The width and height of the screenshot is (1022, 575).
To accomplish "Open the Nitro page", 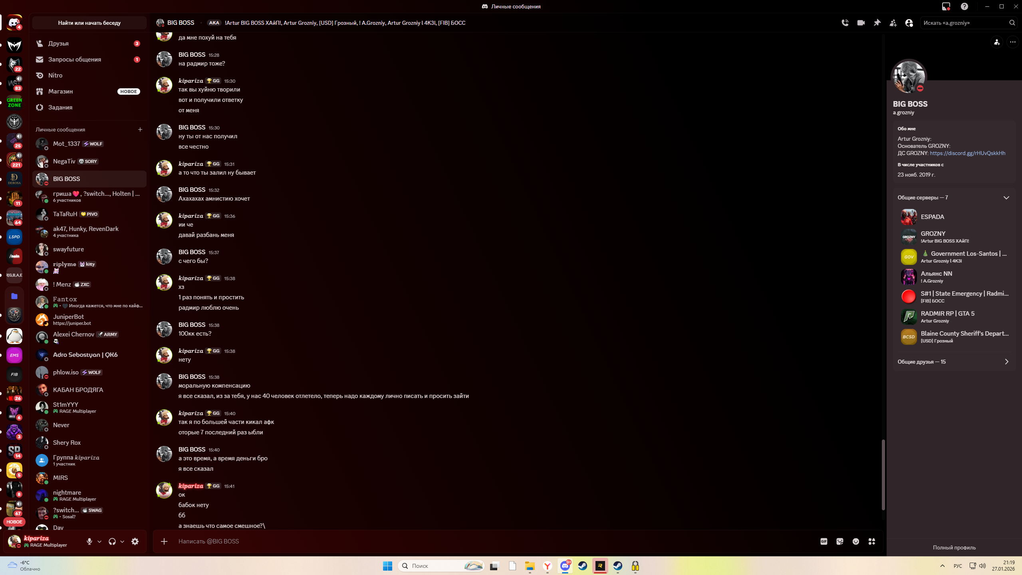I will (55, 75).
